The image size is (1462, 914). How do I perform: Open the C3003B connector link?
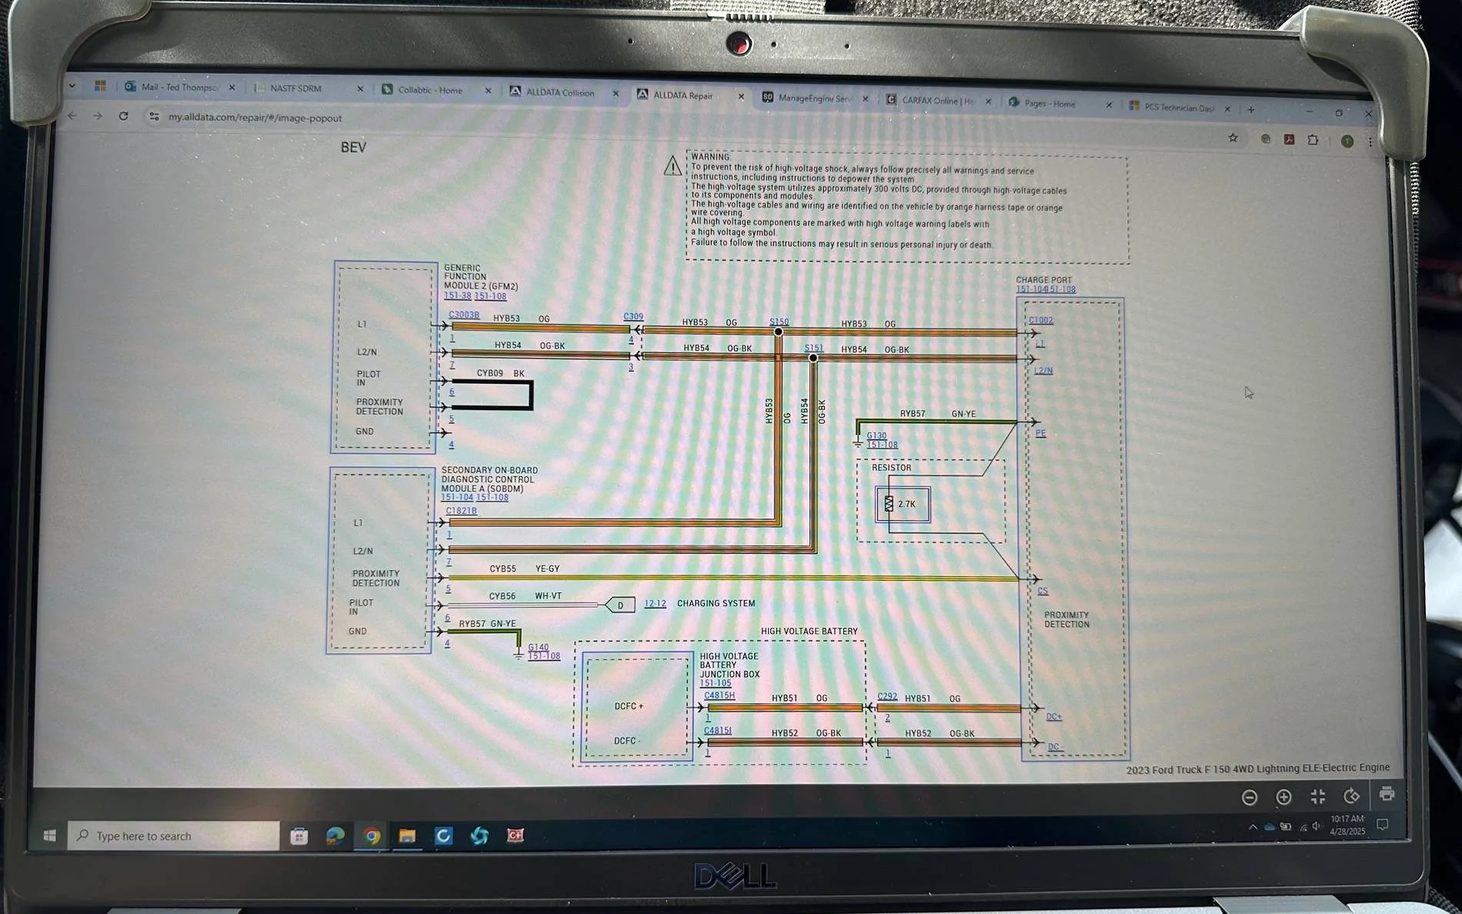(x=463, y=315)
